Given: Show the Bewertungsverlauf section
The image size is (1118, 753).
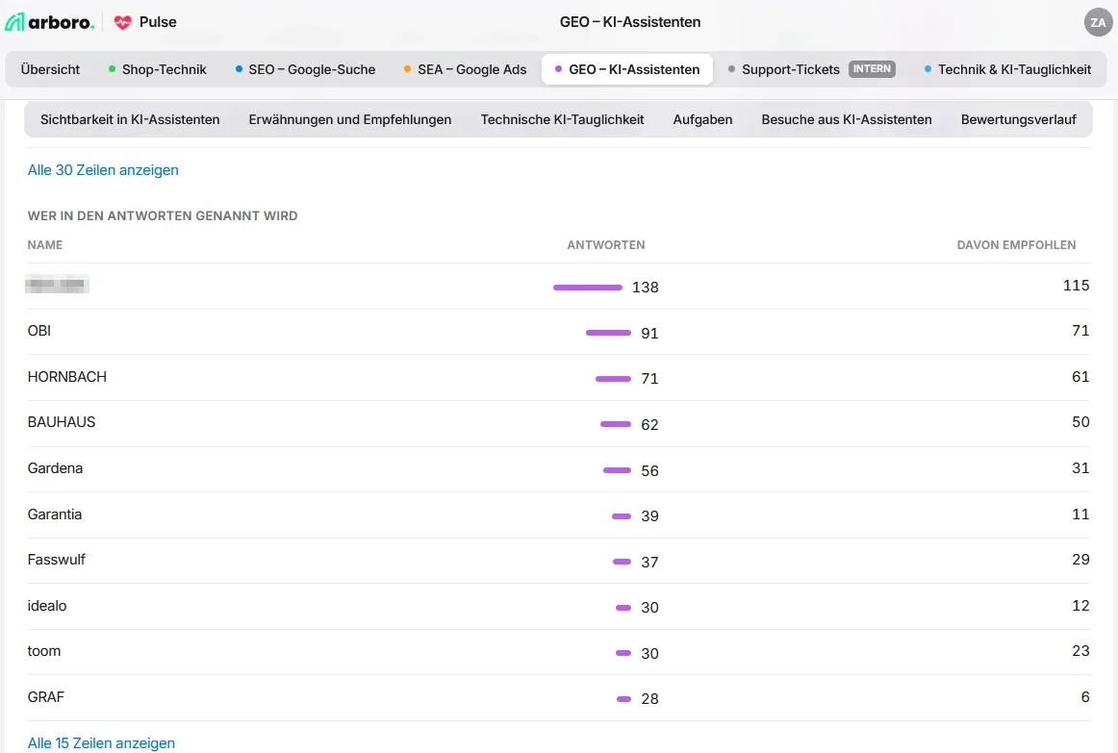Looking at the screenshot, I should [1018, 119].
